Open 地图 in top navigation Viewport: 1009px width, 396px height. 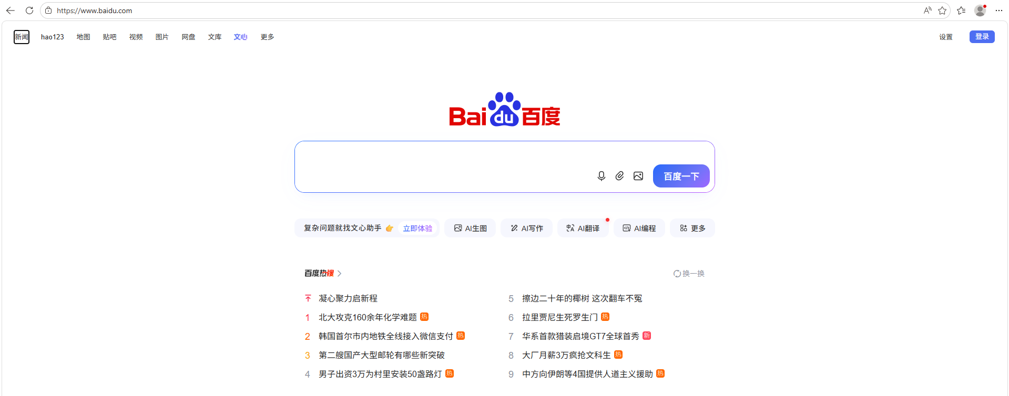[x=83, y=37]
